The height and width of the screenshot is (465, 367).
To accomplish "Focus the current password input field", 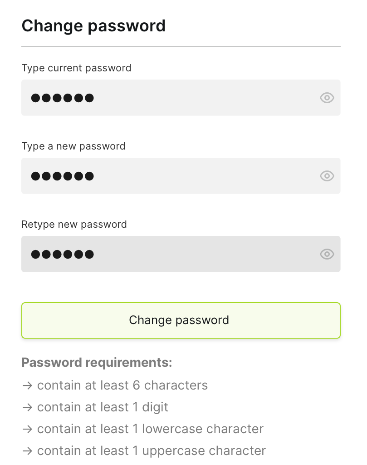I will point(181,98).
